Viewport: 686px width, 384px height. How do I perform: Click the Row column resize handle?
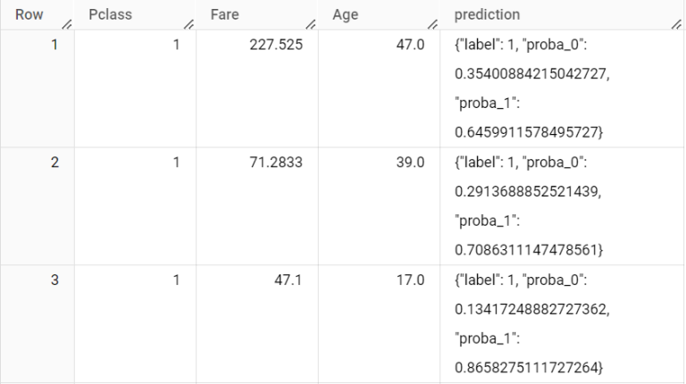tap(66, 24)
